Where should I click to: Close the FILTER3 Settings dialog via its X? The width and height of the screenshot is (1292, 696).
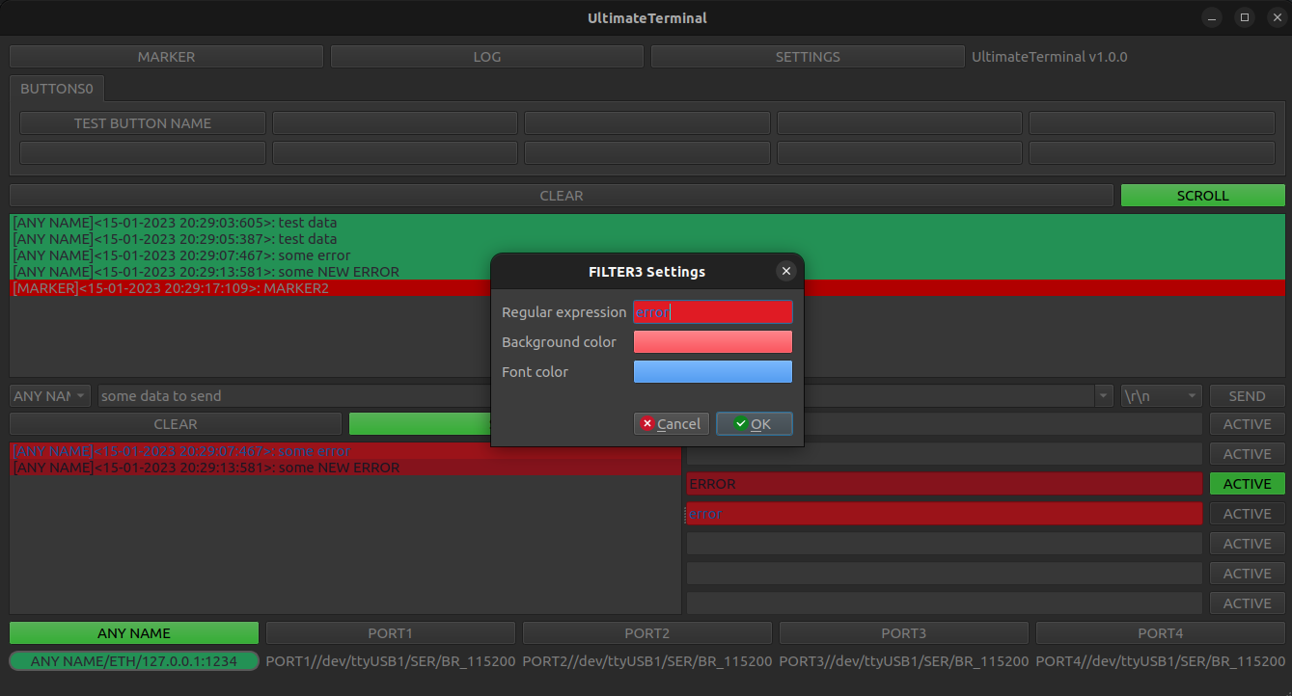coord(786,271)
